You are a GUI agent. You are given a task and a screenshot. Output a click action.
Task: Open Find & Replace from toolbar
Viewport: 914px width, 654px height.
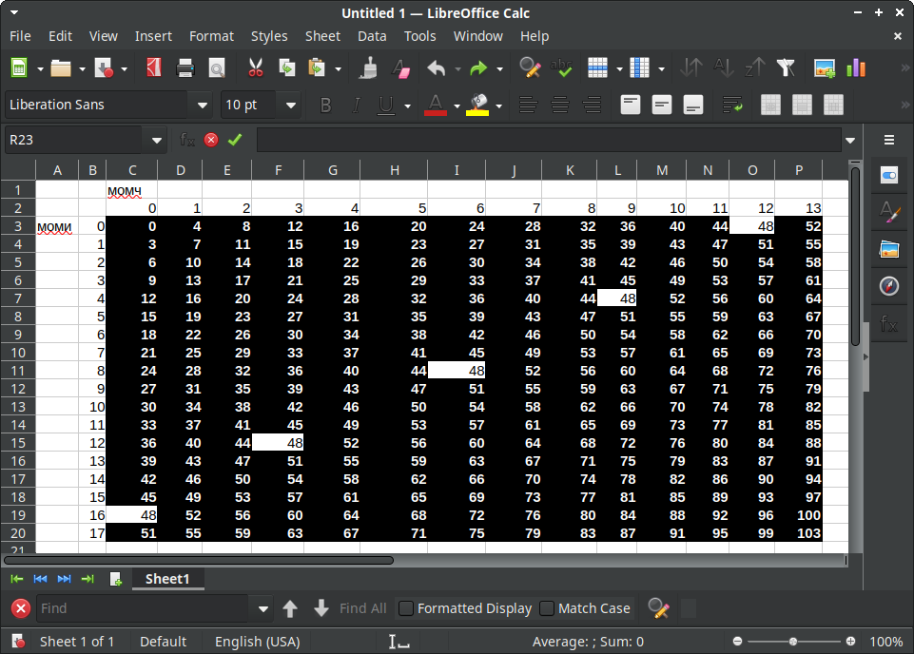point(530,68)
